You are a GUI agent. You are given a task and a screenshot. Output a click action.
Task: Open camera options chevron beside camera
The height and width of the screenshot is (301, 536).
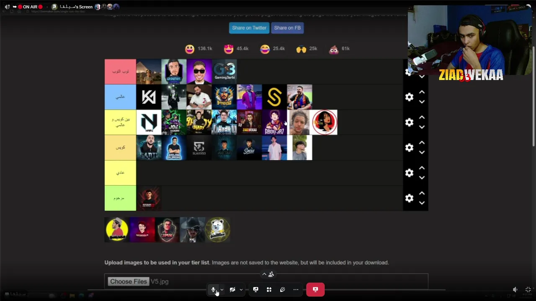coord(241,290)
